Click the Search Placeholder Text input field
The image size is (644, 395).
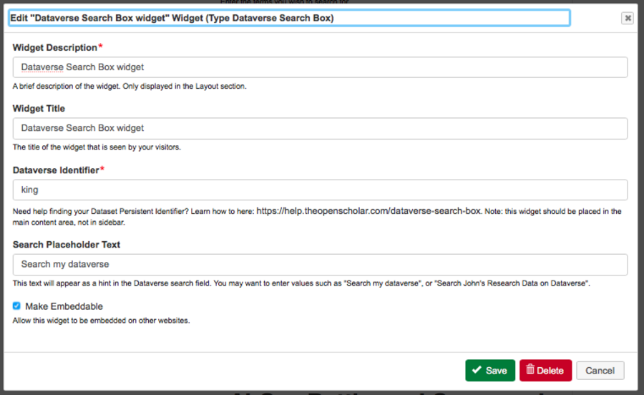click(x=320, y=264)
